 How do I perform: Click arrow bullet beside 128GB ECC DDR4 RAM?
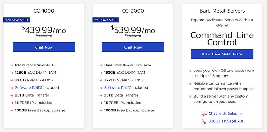(12, 73)
